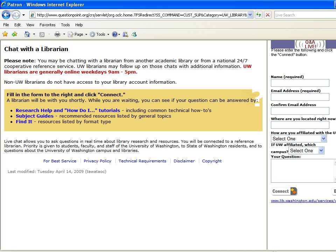Click the Research toolbar icon
The width and height of the screenshot is (336, 252).
125,34
